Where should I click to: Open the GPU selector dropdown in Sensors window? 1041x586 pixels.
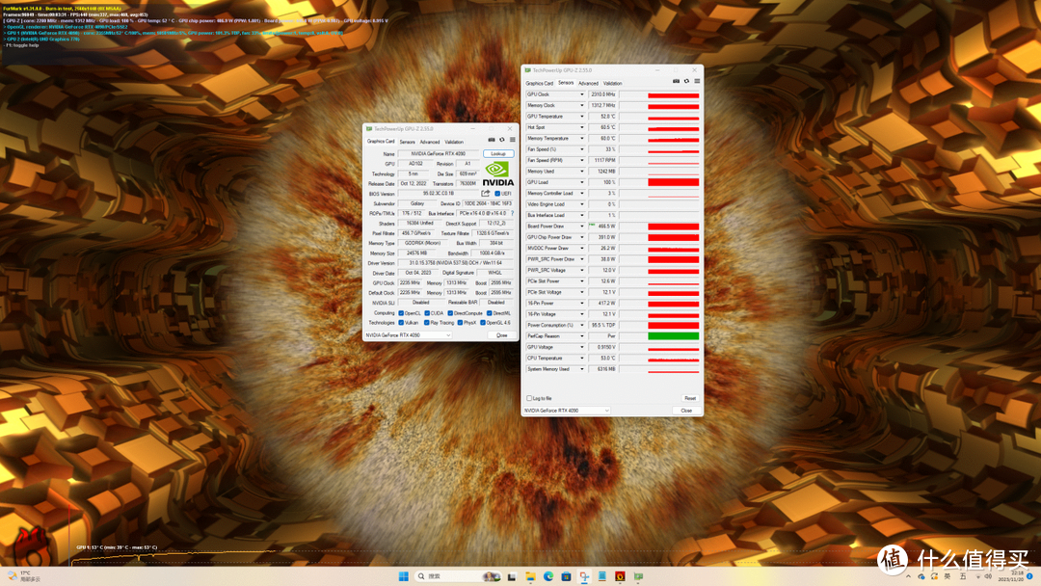click(x=567, y=411)
